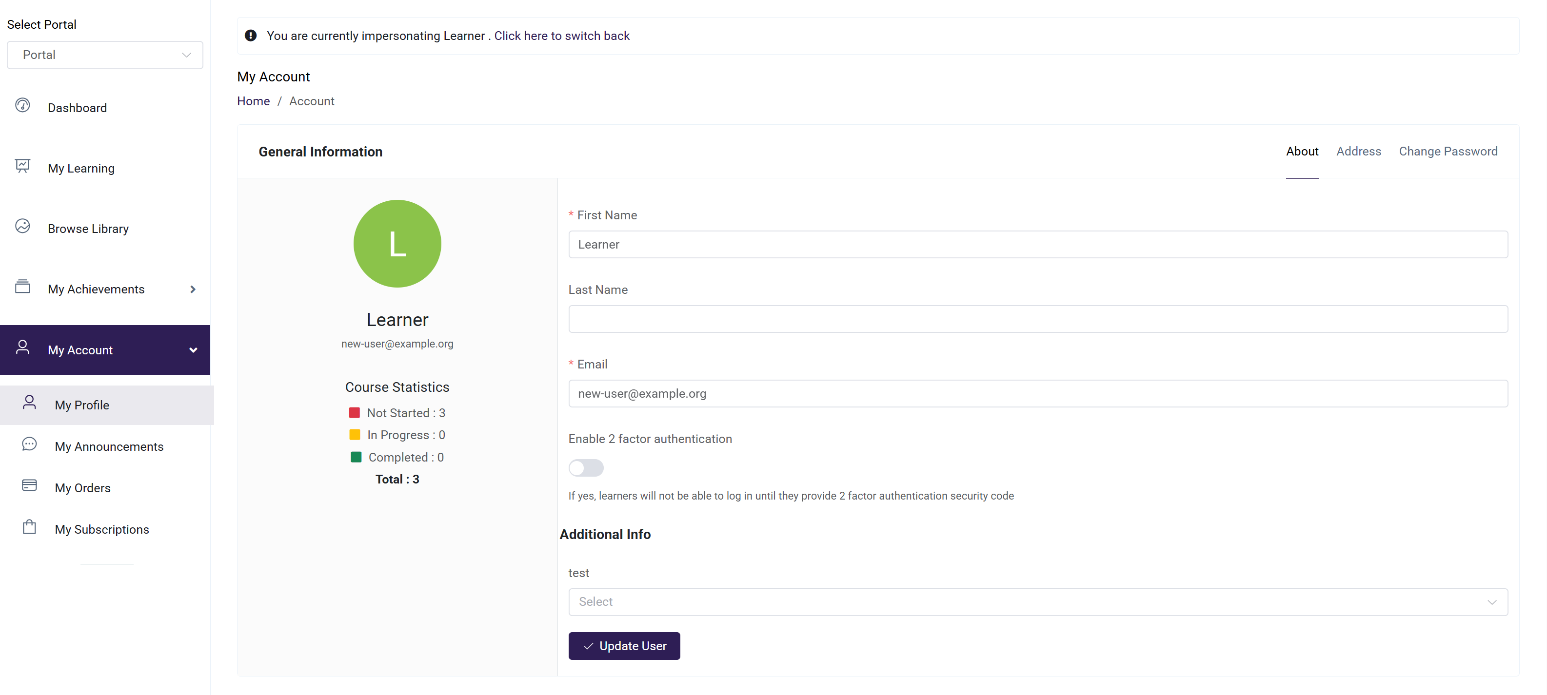
Task: Expand the My Achievements submenu arrow
Action: (x=193, y=290)
